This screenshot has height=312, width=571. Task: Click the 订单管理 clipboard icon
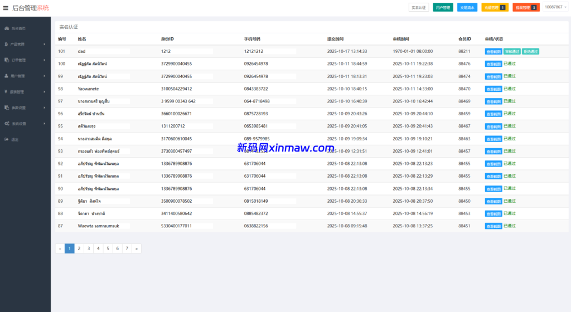(7, 60)
